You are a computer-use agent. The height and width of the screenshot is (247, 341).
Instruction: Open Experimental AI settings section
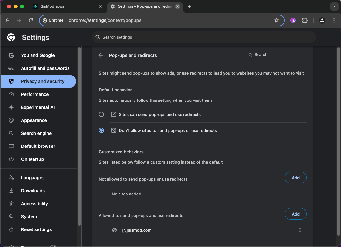tap(38, 107)
